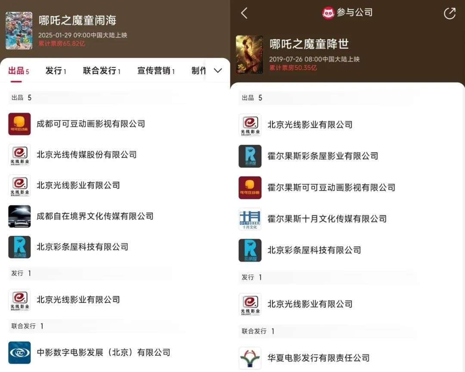This screenshot has height=372, width=465.
Task: Expand the tab list with the chevron
Action: (x=218, y=71)
